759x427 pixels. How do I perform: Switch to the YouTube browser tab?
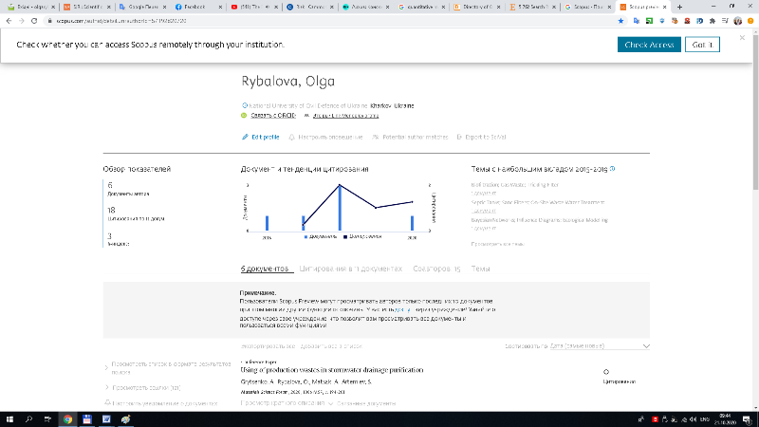[254, 7]
